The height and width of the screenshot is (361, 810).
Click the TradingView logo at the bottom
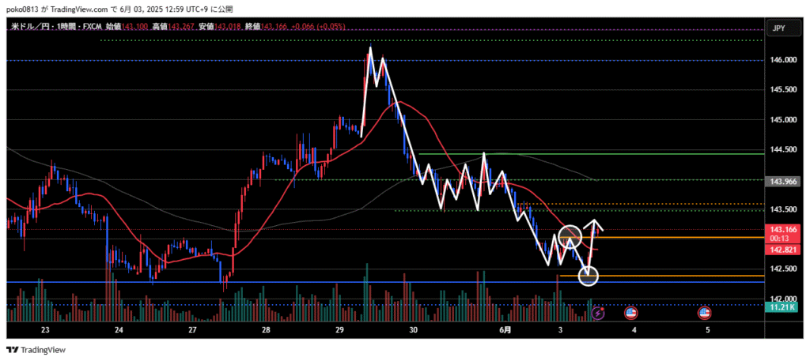[37, 350]
